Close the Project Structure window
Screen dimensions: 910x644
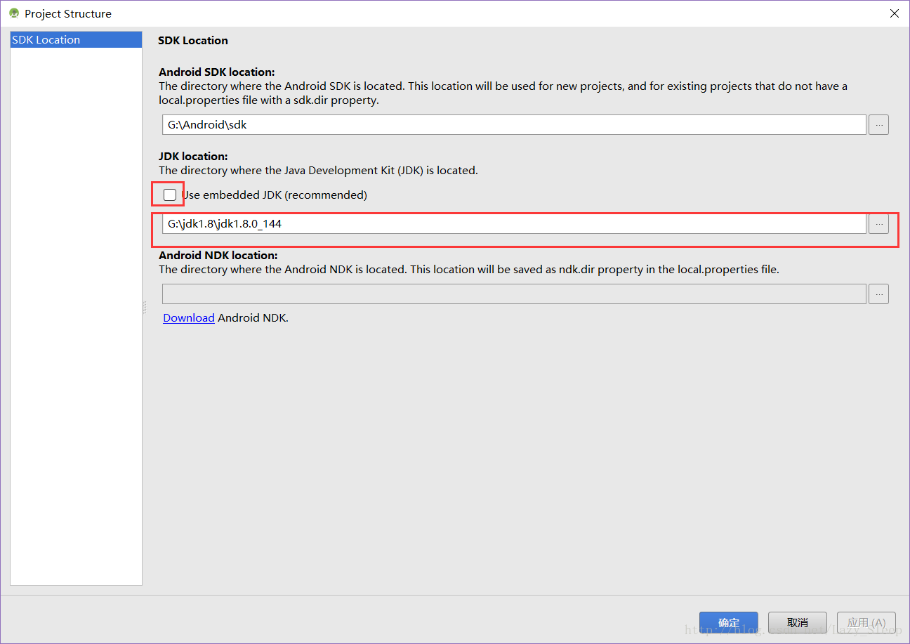894,13
